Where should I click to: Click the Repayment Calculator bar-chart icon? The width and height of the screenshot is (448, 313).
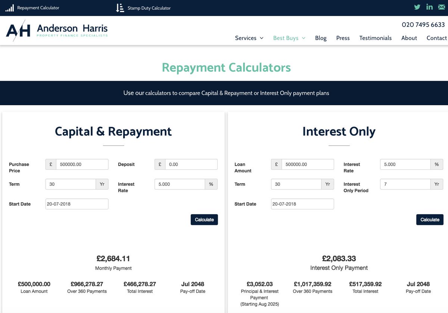click(10, 8)
